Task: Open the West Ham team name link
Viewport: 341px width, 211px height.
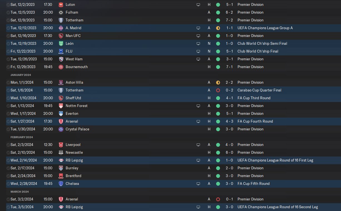Action: point(74,59)
